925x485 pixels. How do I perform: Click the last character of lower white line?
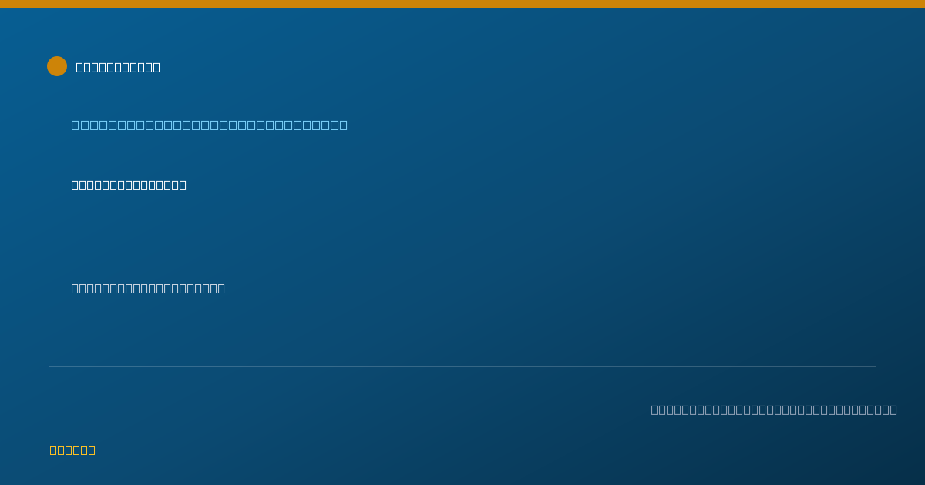coord(221,288)
